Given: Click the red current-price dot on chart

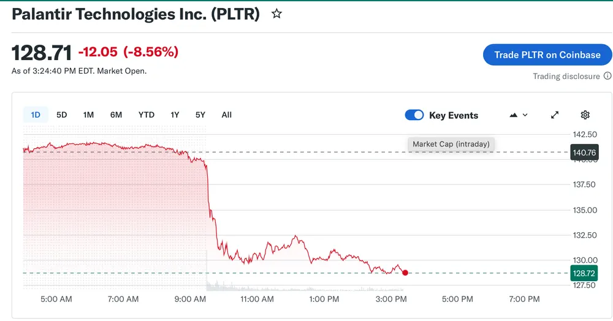Looking at the screenshot, I should tap(405, 273).
